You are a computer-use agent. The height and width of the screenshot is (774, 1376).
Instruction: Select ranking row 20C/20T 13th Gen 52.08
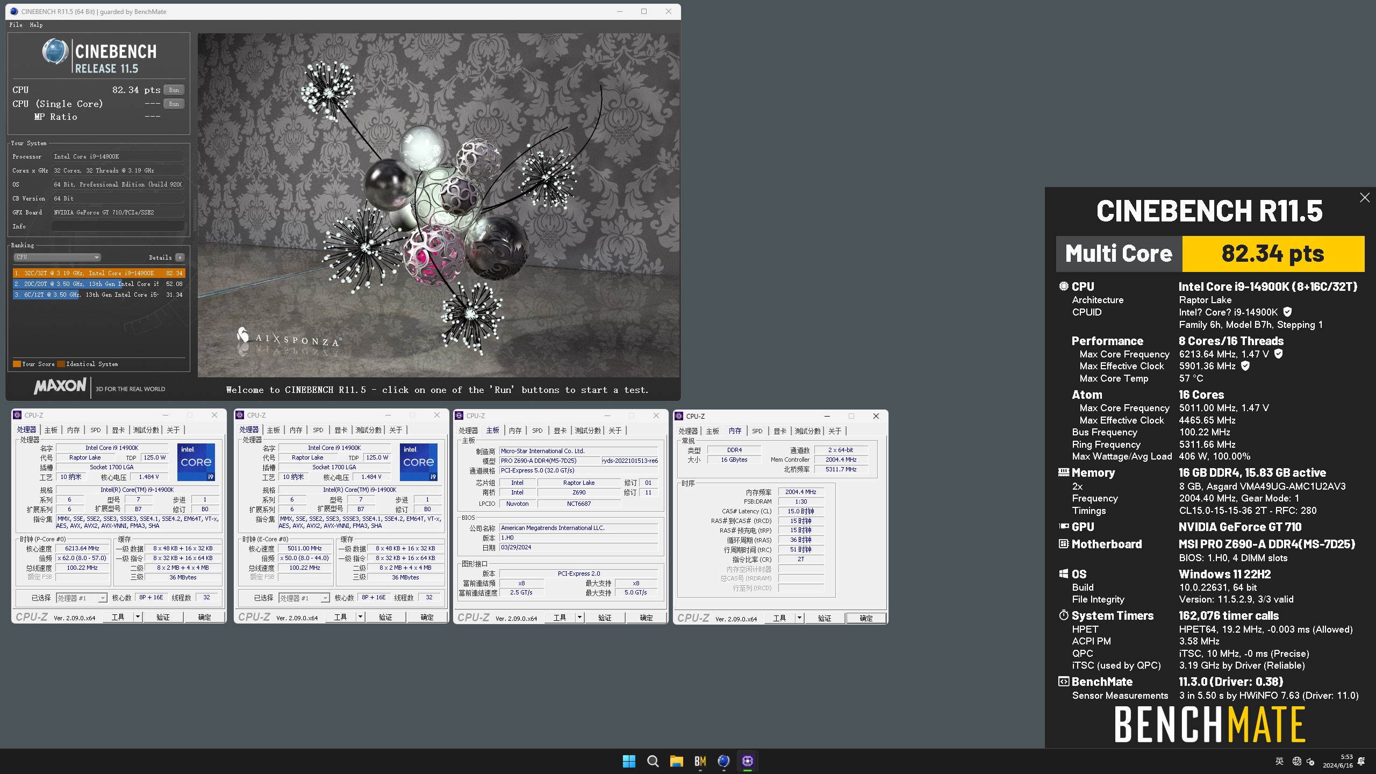(99, 284)
